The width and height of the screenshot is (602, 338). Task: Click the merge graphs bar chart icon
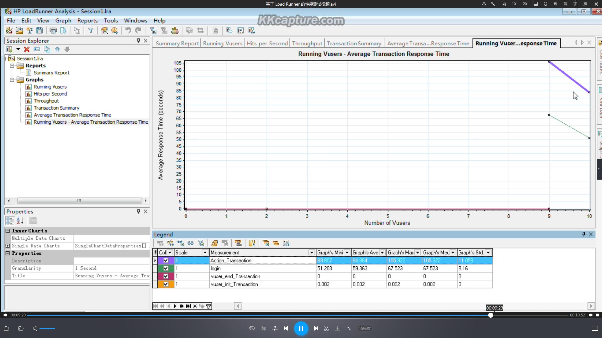(175, 30)
